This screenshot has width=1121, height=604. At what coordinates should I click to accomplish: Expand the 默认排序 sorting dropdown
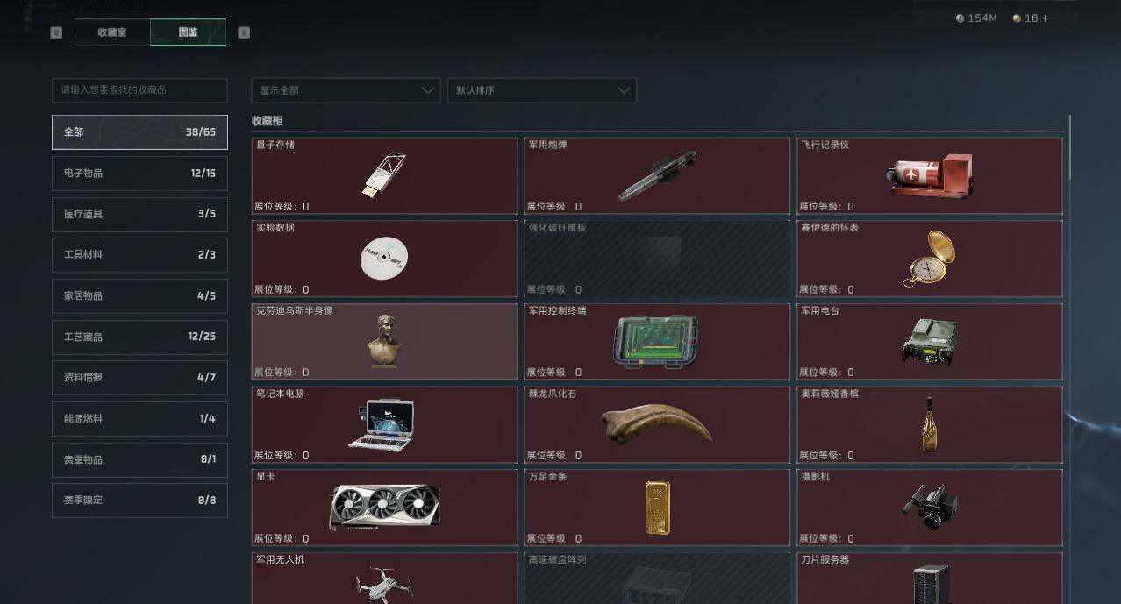541,90
